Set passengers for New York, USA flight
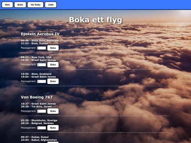The height and width of the screenshot is (143, 191). click(x=42, y=65)
